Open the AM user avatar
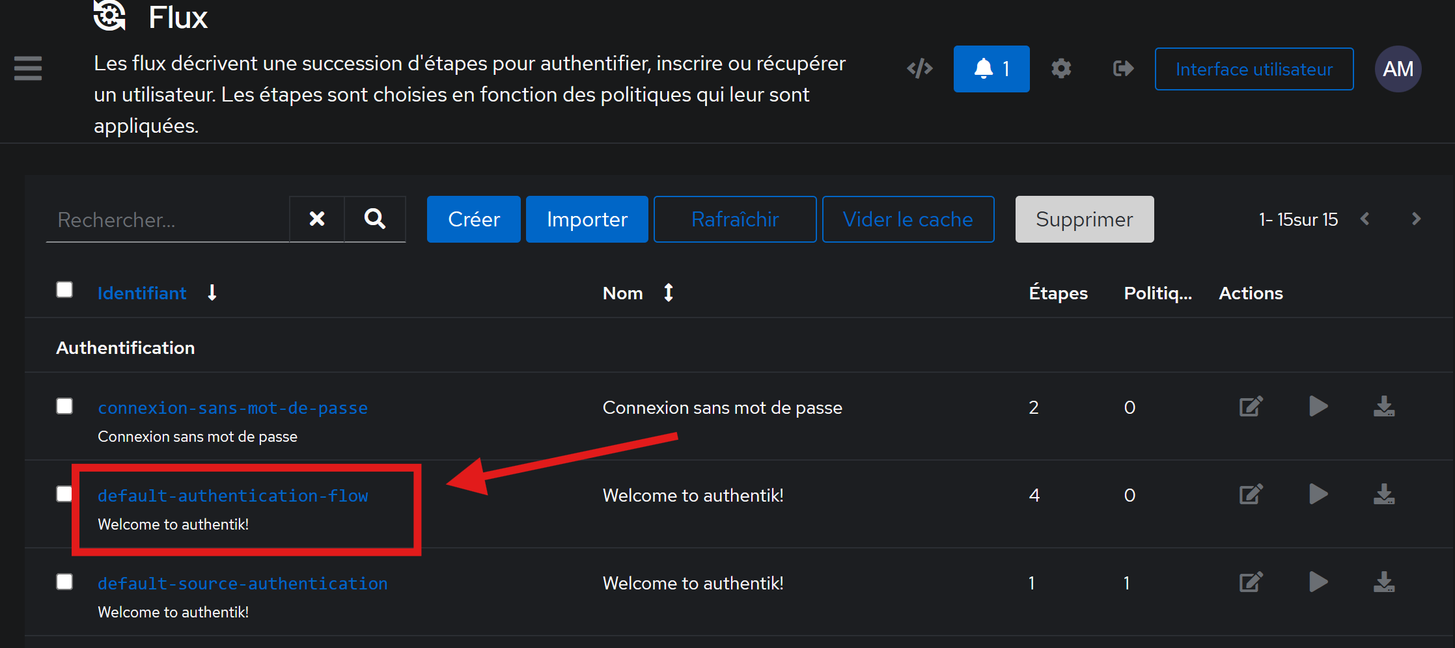Viewport: 1455px width, 648px height. (x=1398, y=69)
